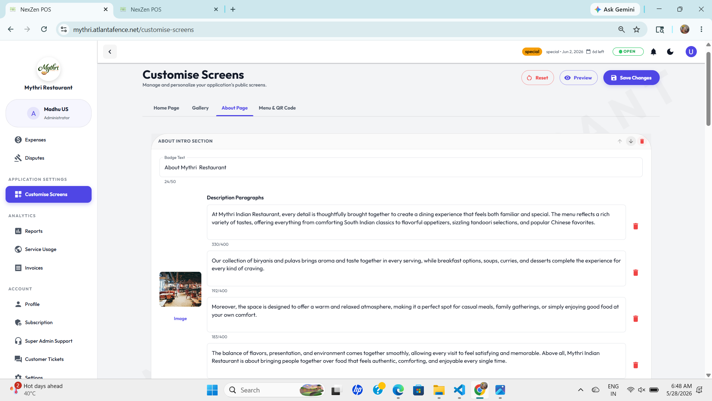Move About Intro Section down arrow
712x401 pixels.
click(x=631, y=141)
